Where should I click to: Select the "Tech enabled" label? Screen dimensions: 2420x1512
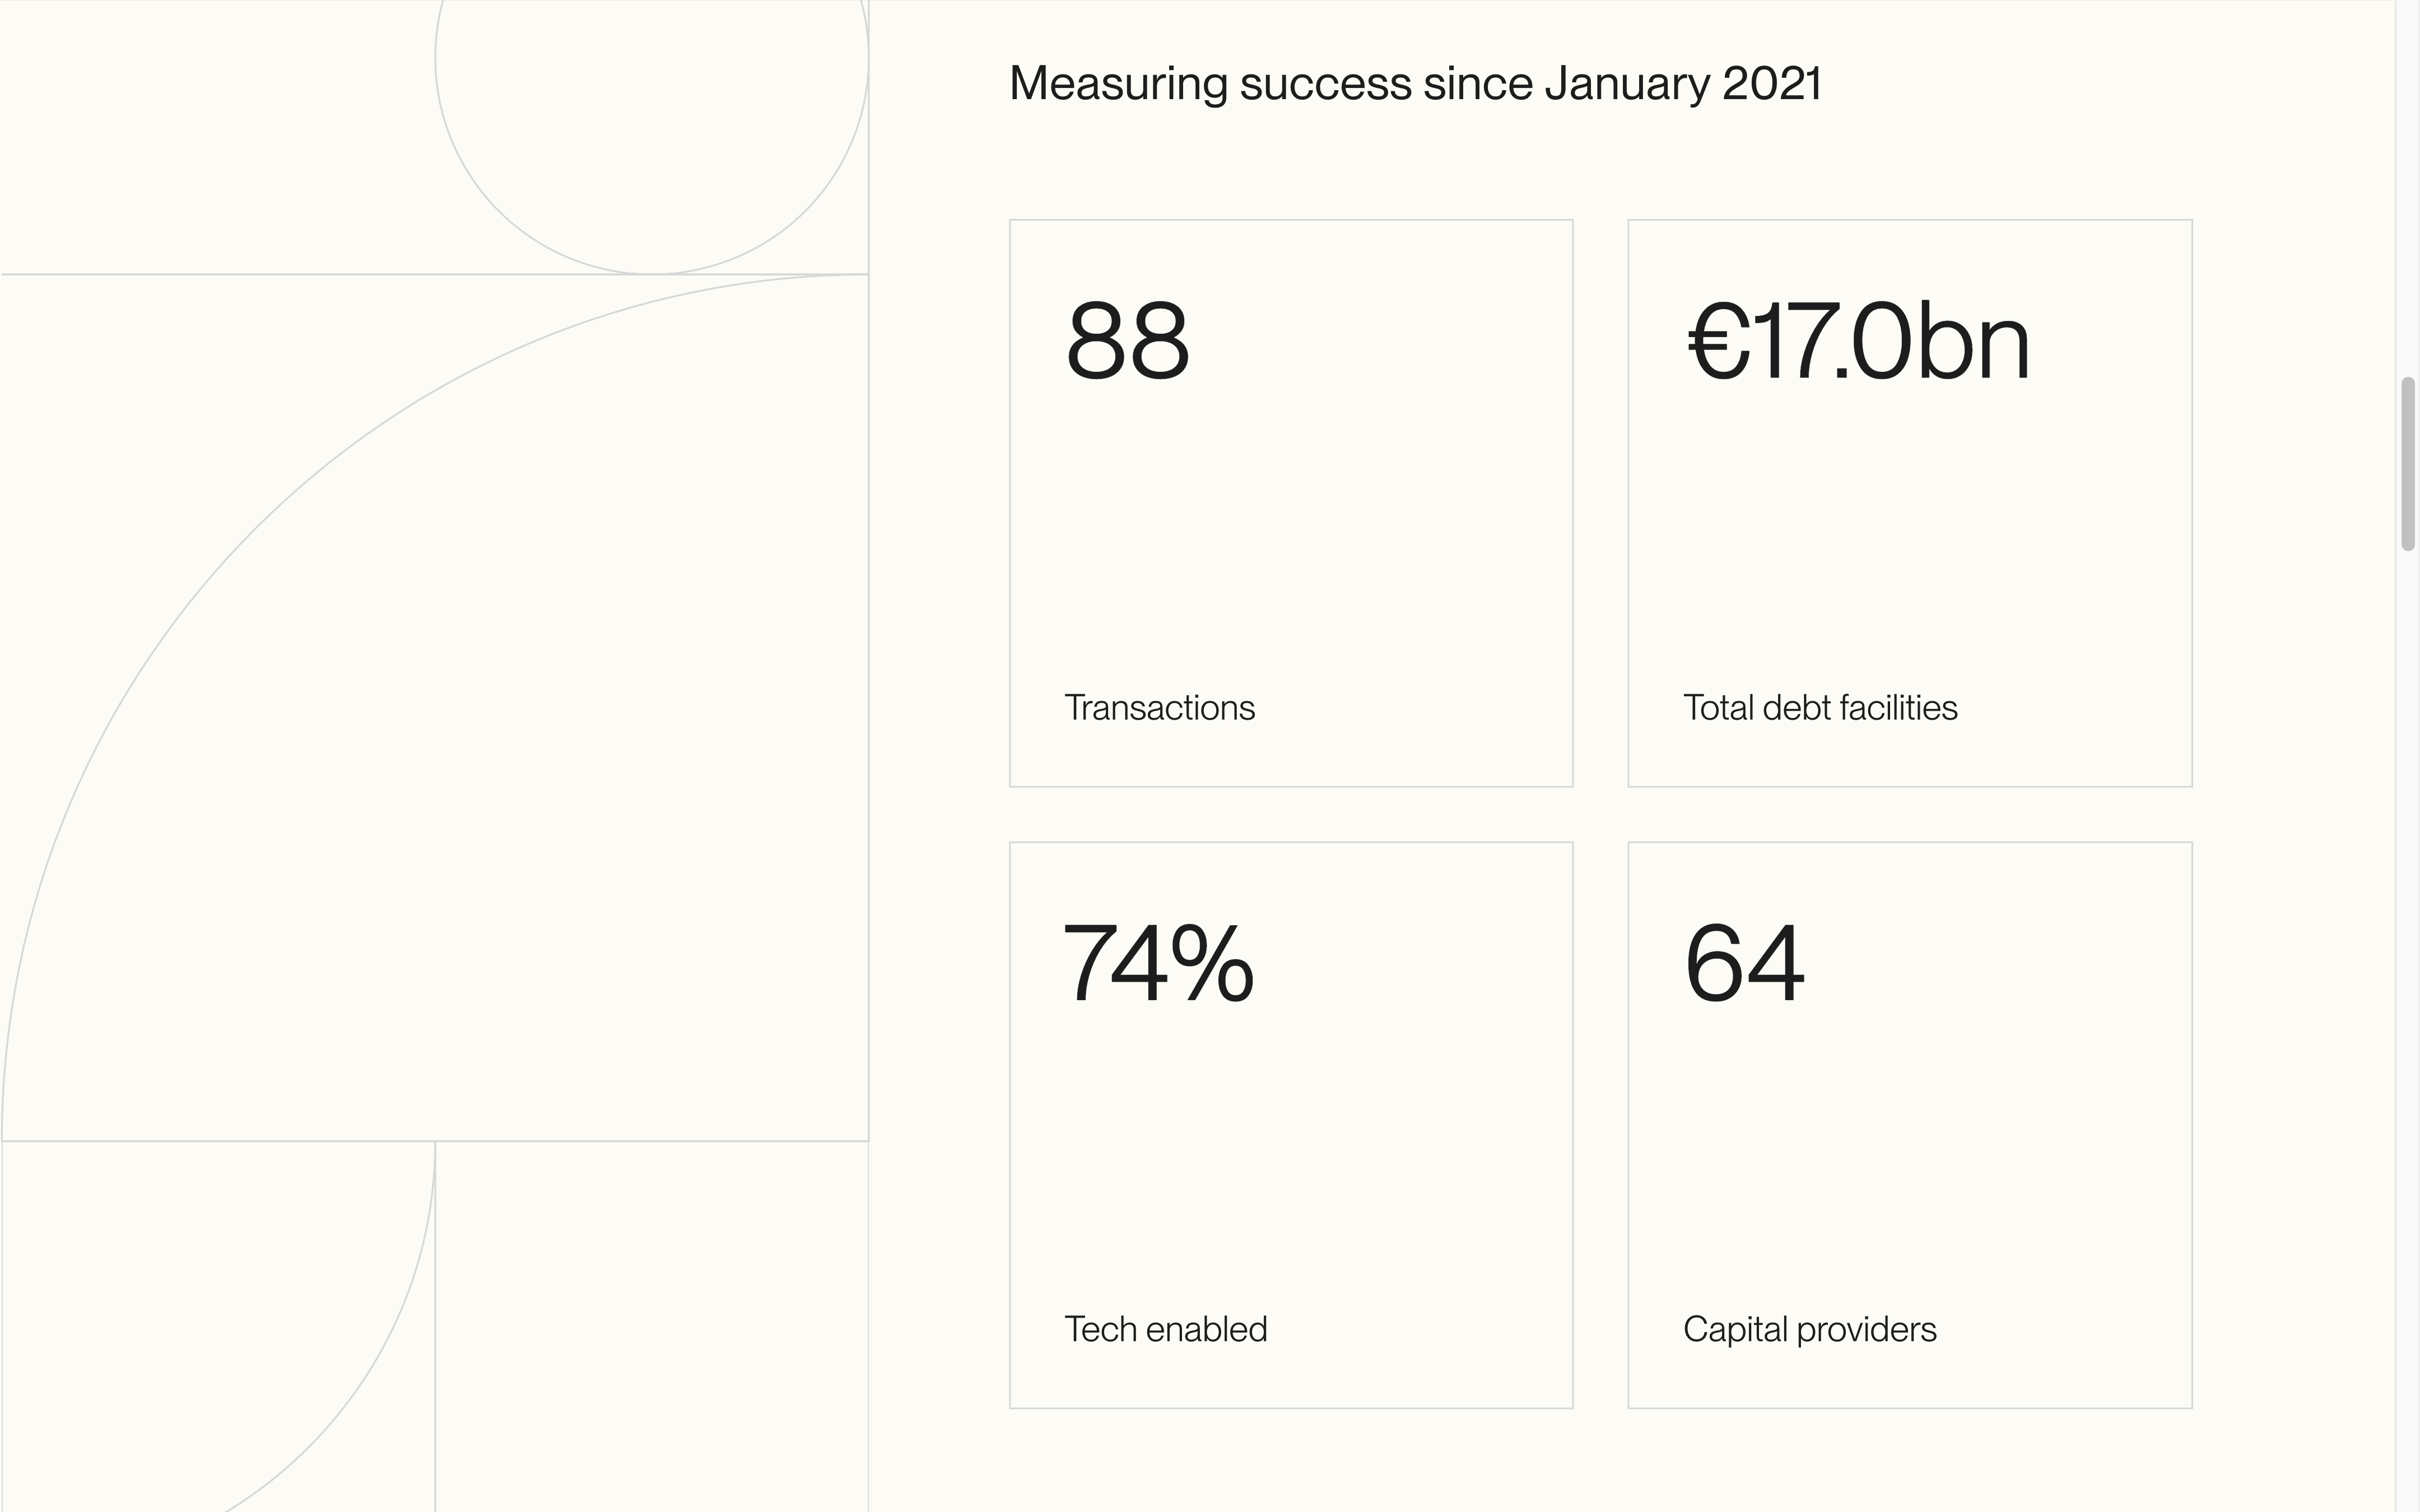tap(1165, 1329)
